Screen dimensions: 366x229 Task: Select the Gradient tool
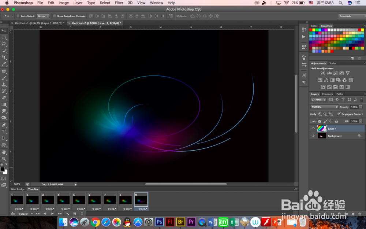[4, 104]
